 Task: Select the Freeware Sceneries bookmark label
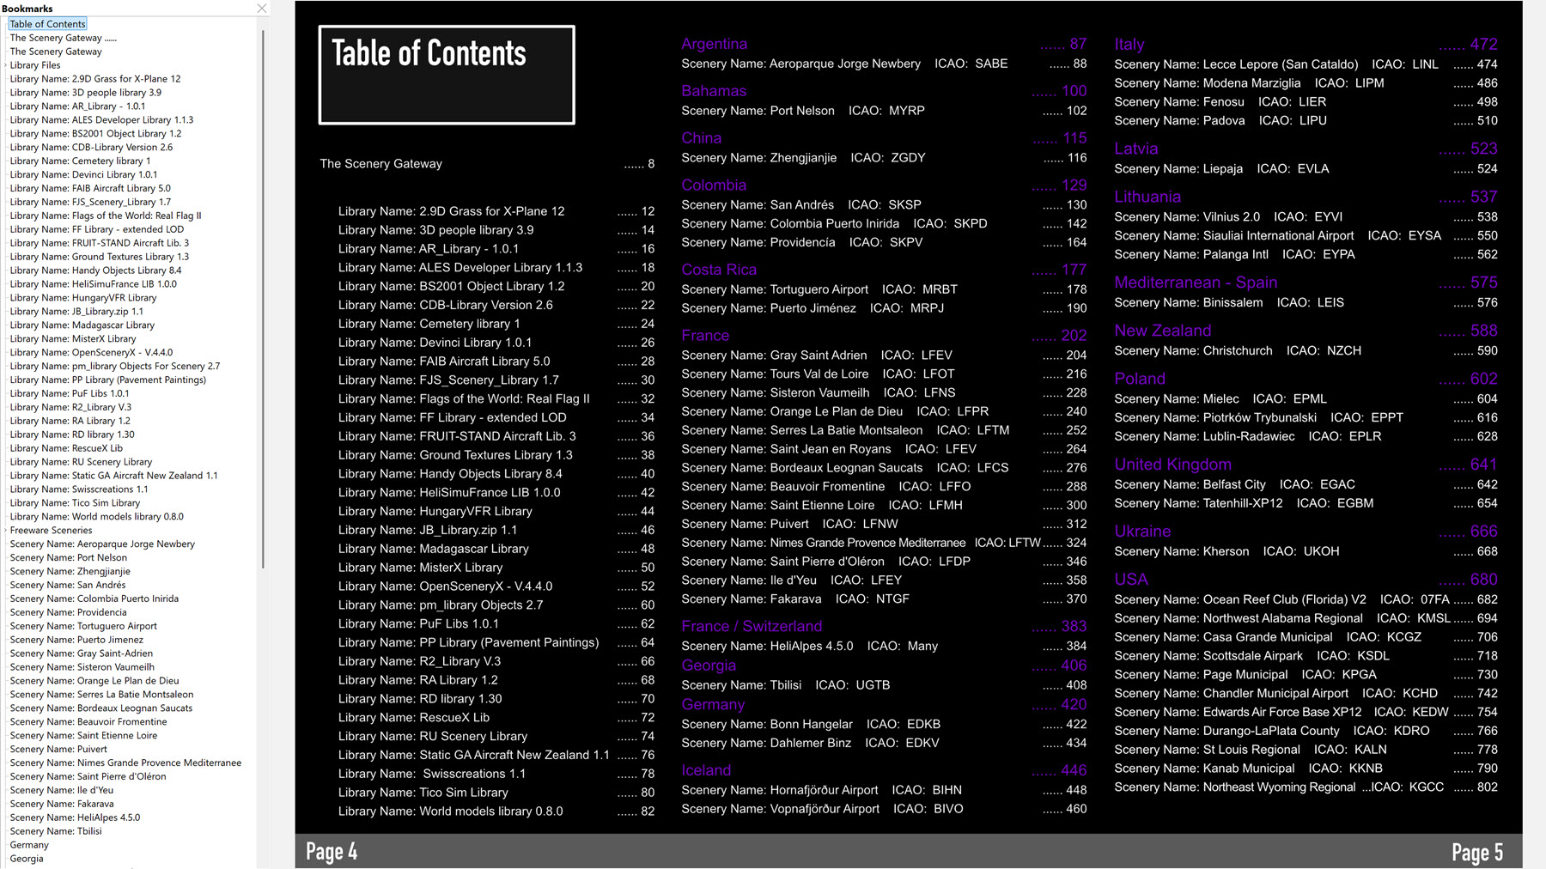click(51, 531)
